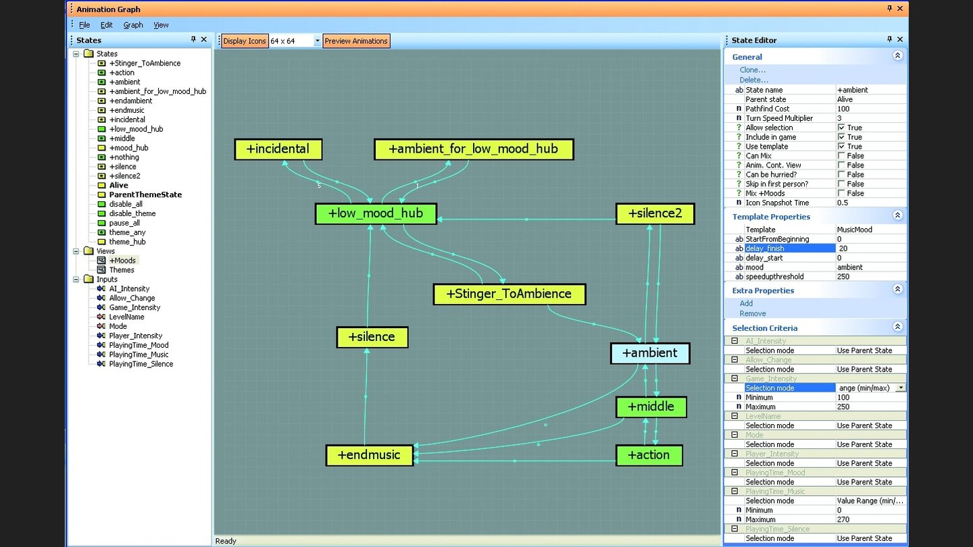This screenshot has height=547, width=973.
Task: Toggle the Display Icons button
Action: [x=245, y=41]
